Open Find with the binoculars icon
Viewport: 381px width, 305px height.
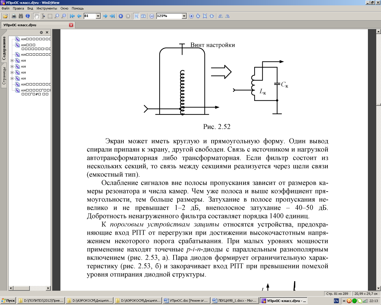pyautogui.click(x=21, y=16)
